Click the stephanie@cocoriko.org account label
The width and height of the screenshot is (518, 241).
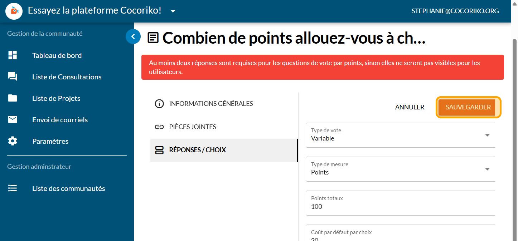tap(455, 11)
